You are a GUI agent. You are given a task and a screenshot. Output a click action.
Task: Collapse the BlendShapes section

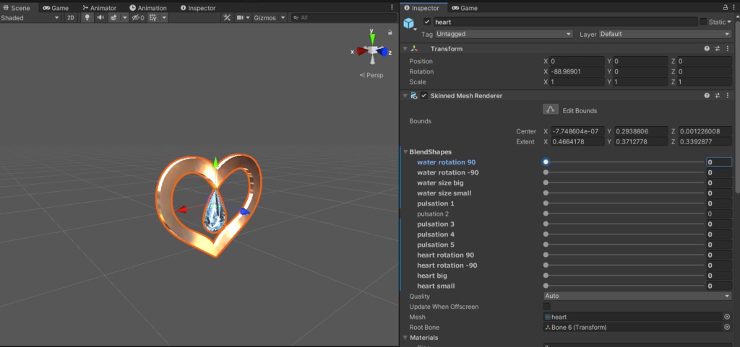tap(406, 151)
